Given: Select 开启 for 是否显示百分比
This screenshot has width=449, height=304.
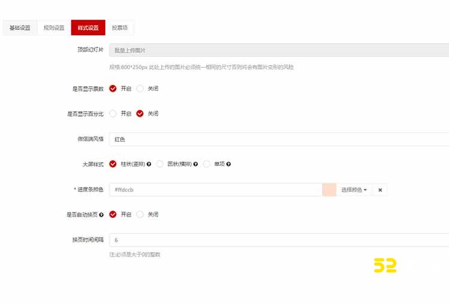Looking at the screenshot, I should 113,114.
